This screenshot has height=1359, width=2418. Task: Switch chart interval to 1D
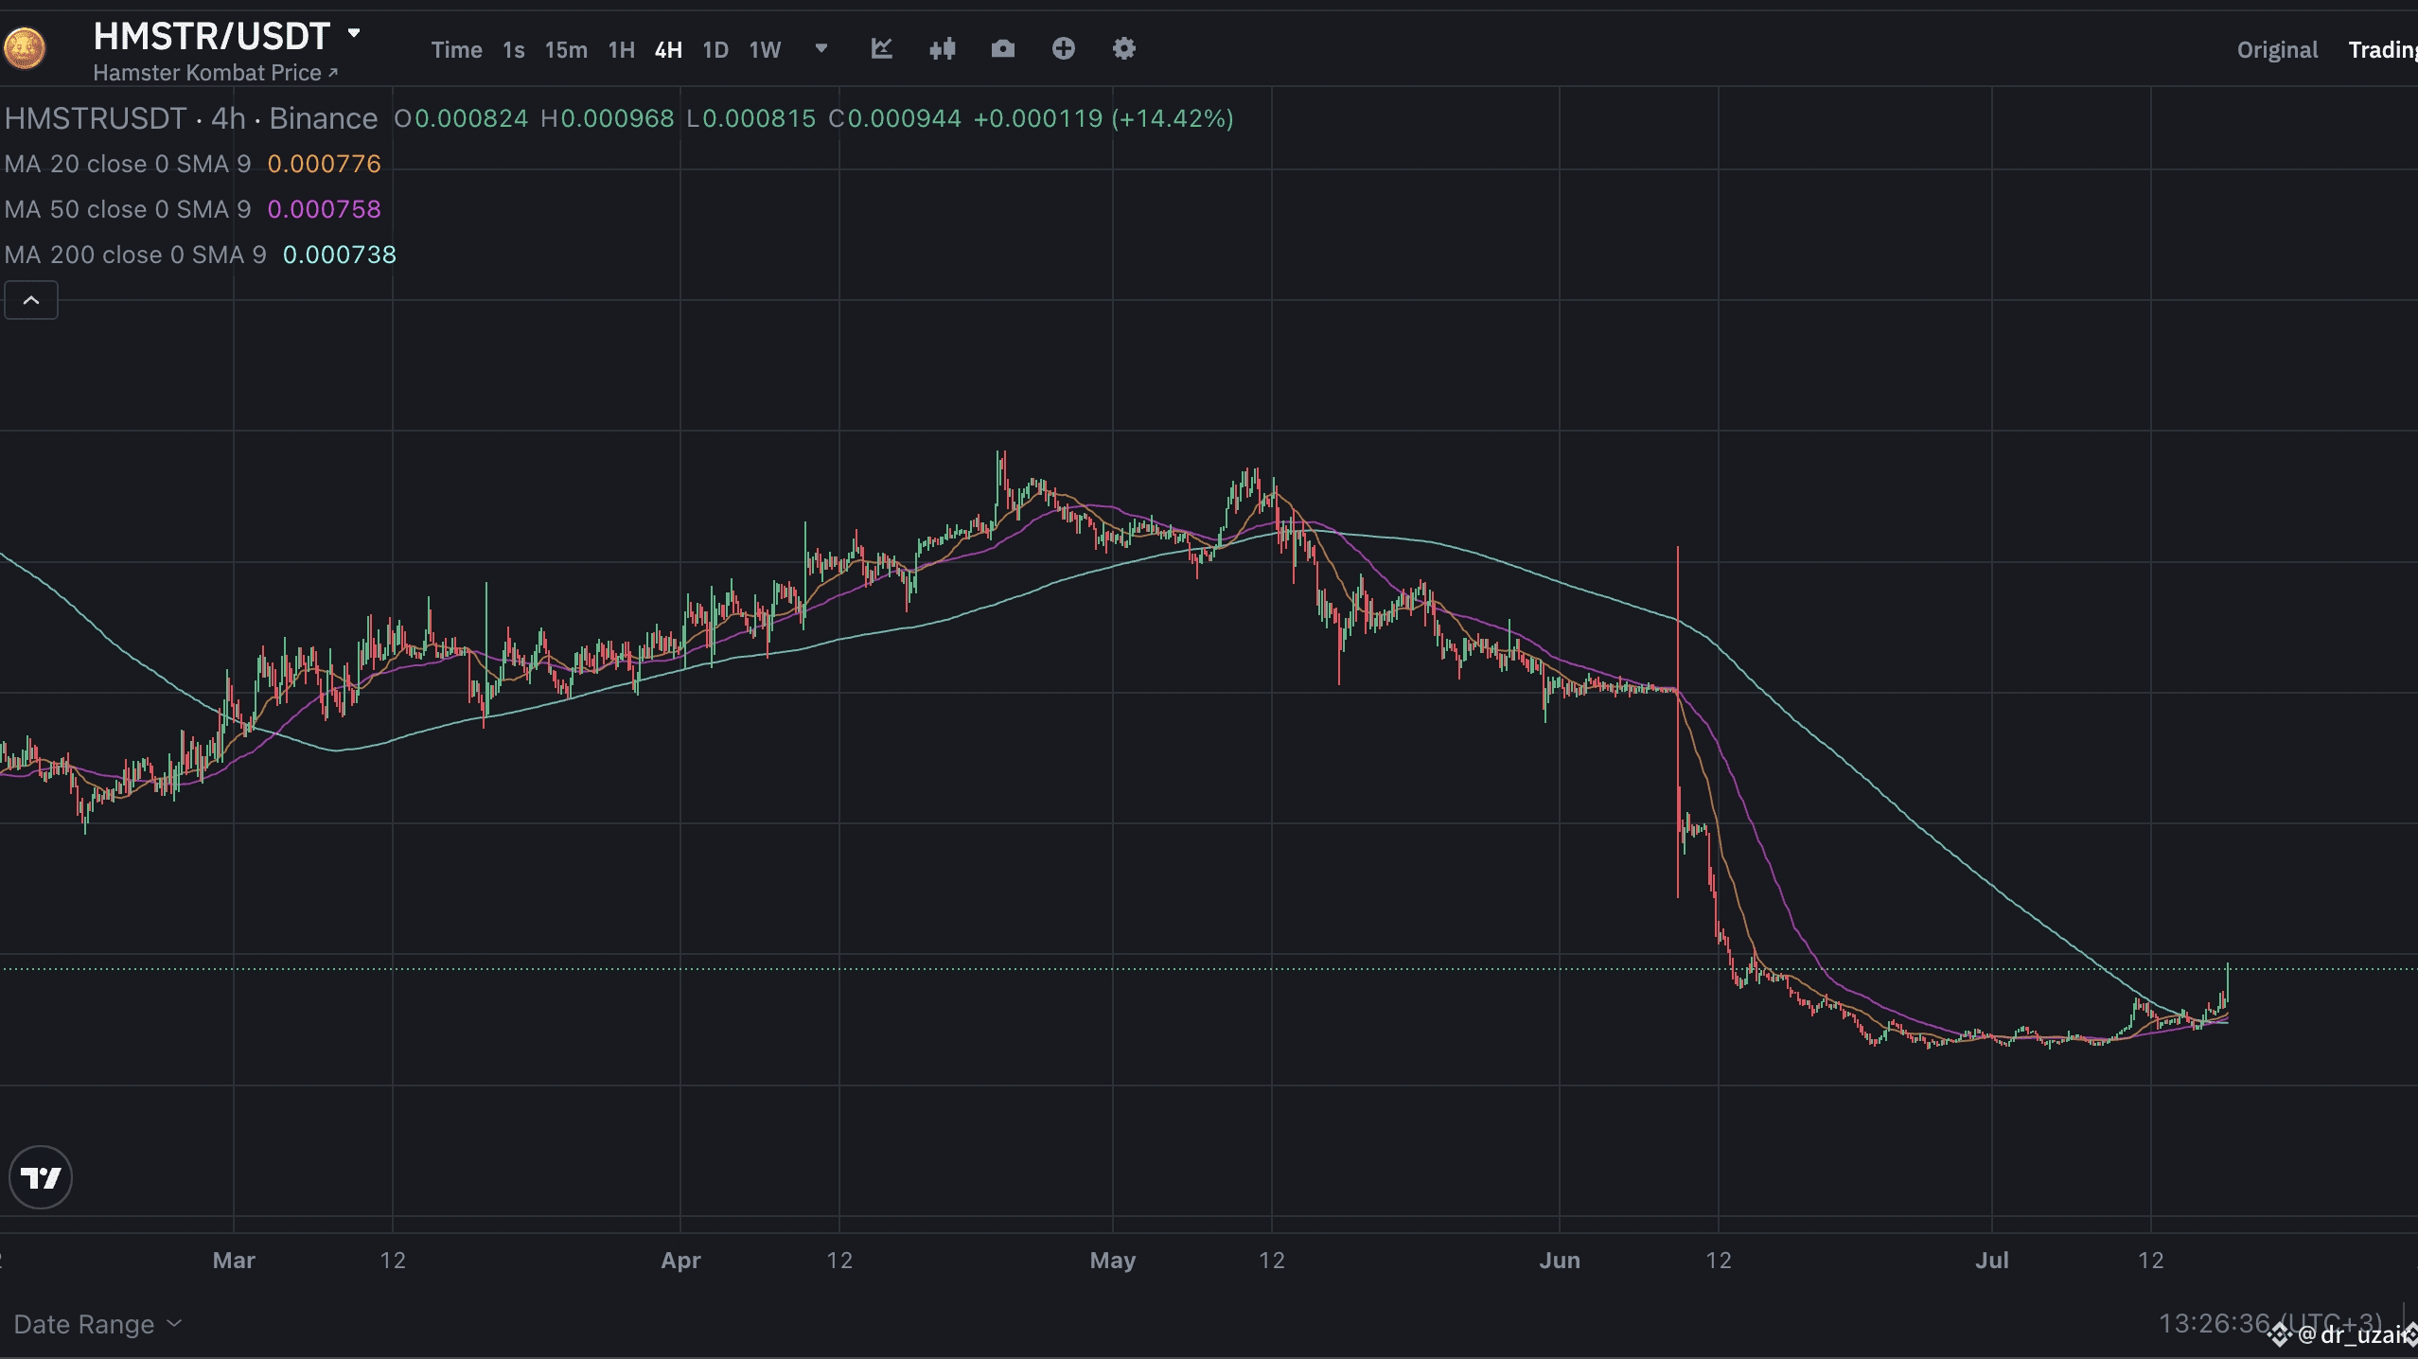pyautogui.click(x=715, y=50)
